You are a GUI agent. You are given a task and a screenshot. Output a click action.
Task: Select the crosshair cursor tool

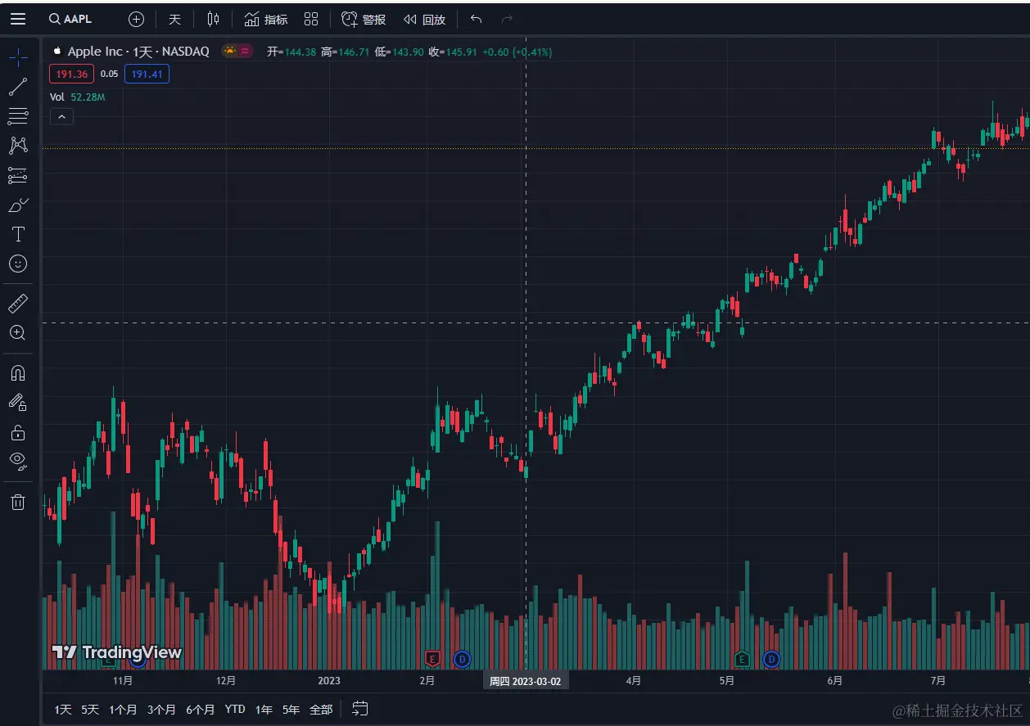point(18,57)
